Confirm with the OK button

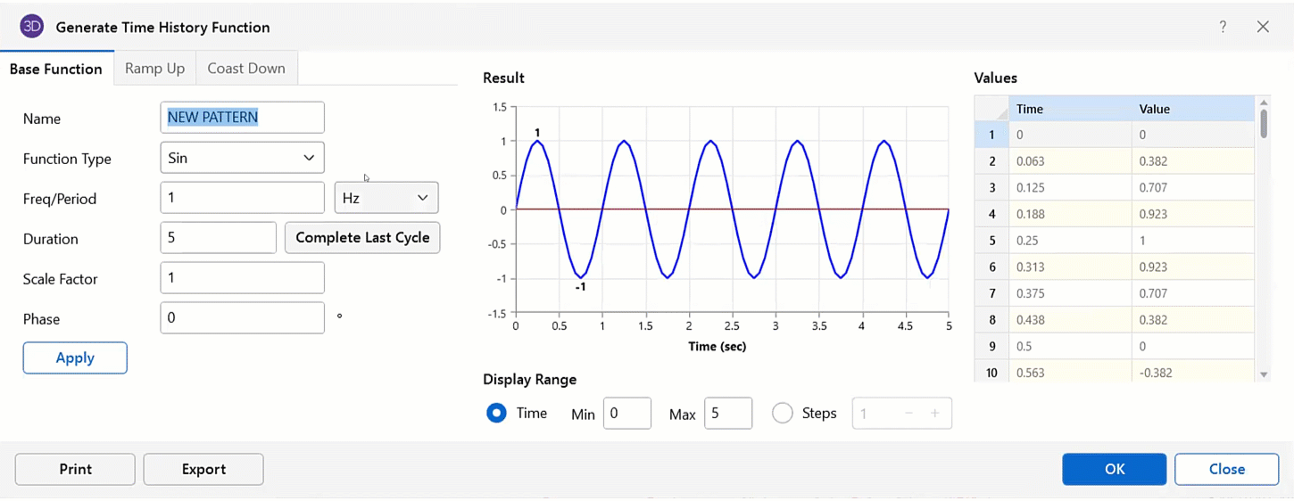[x=1114, y=469]
